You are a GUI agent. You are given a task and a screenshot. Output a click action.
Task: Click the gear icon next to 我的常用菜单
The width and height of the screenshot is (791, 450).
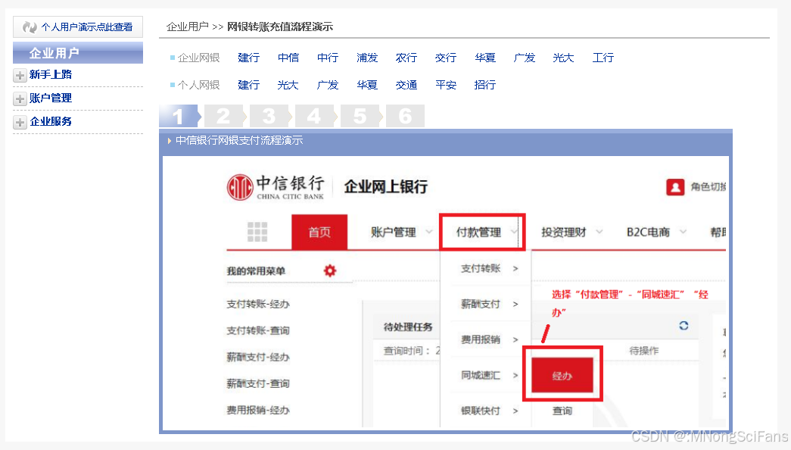click(330, 270)
